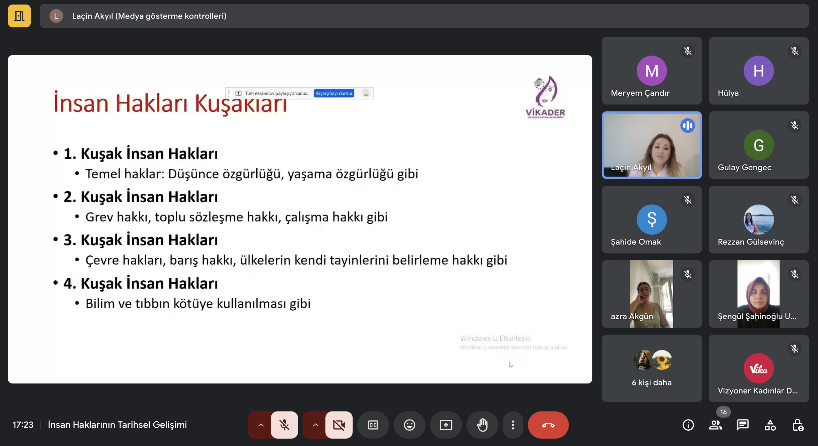818x446 pixels.
Task: Open the chat messages panel
Action: [743, 425]
